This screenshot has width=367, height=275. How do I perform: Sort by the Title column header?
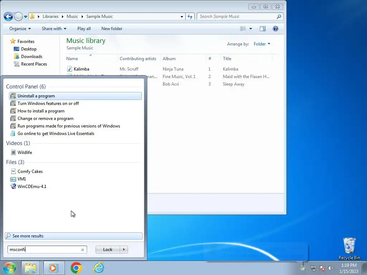click(x=247, y=58)
